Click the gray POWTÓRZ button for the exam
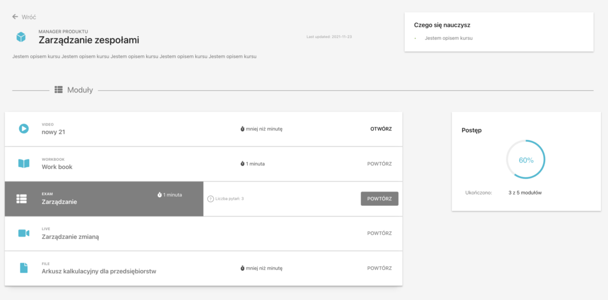This screenshot has height=300, width=608. pyautogui.click(x=379, y=199)
